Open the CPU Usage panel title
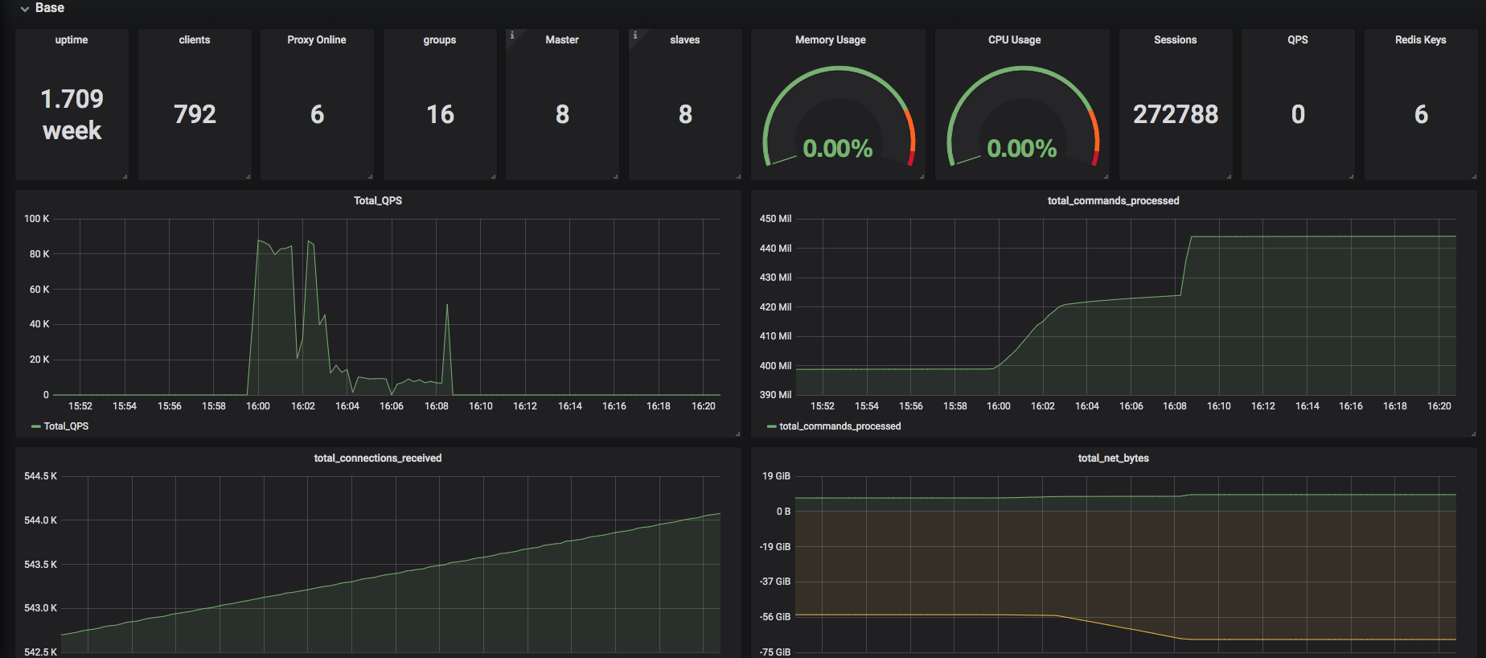The height and width of the screenshot is (658, 1486). (x=1015, y=39)
